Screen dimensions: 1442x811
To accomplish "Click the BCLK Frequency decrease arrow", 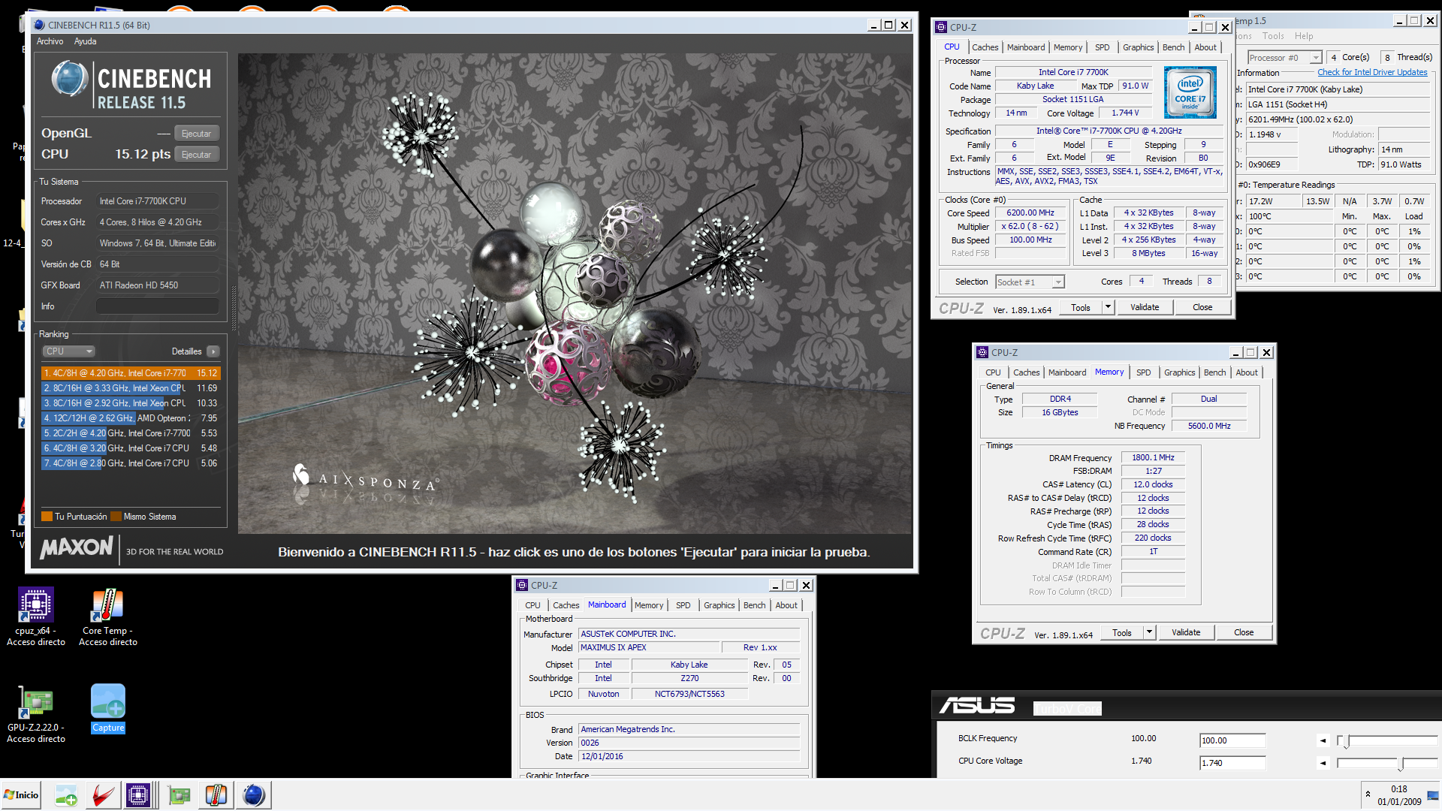I will pos(1323,740).
